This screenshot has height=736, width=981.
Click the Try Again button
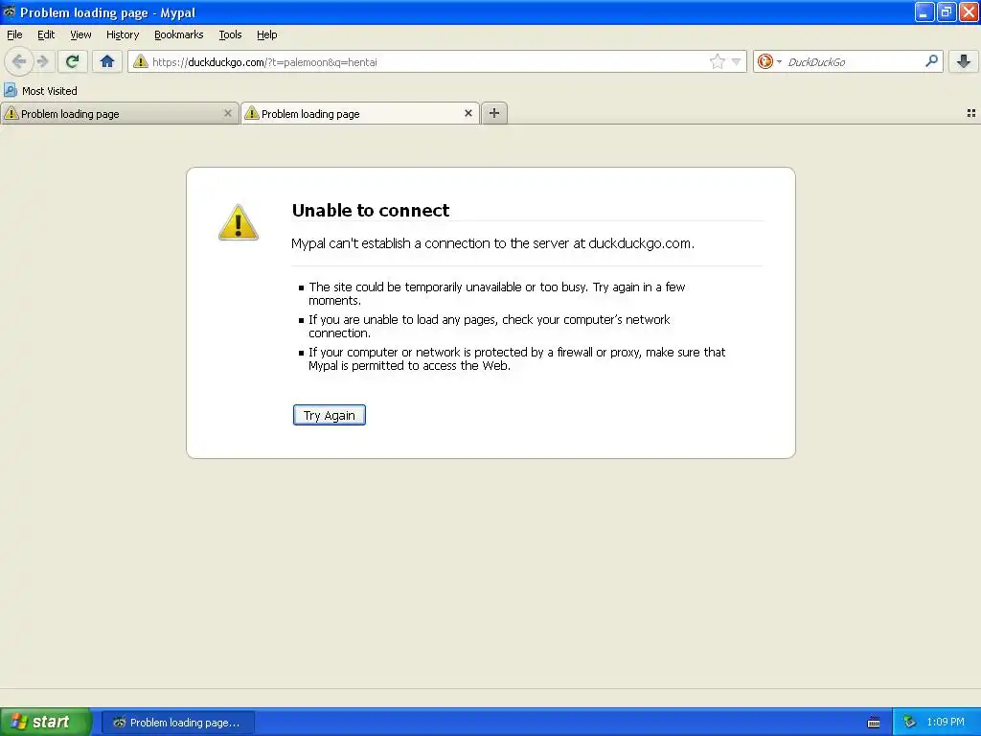click(x=330, y=415)
